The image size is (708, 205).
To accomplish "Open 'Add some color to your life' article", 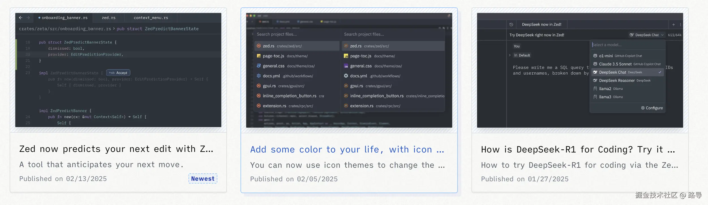I will [347, 149].
